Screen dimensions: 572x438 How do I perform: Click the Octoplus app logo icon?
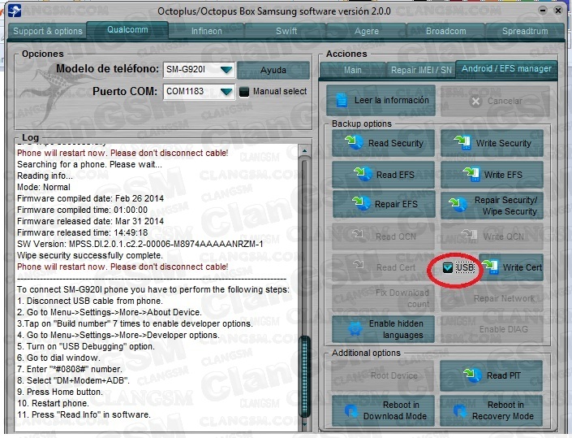(15, 11)
